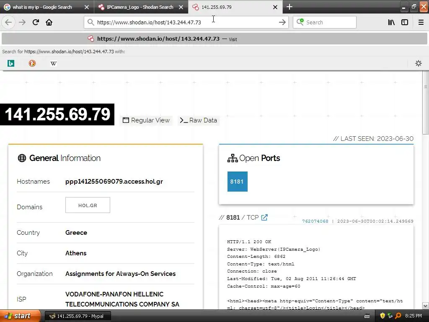Go forward to the next page
This screenshot has width=429, height=322.
point(23,23)
